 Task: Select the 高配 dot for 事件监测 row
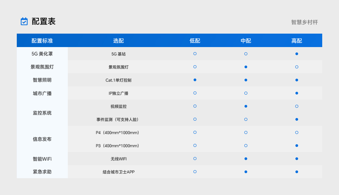(297, 119)
